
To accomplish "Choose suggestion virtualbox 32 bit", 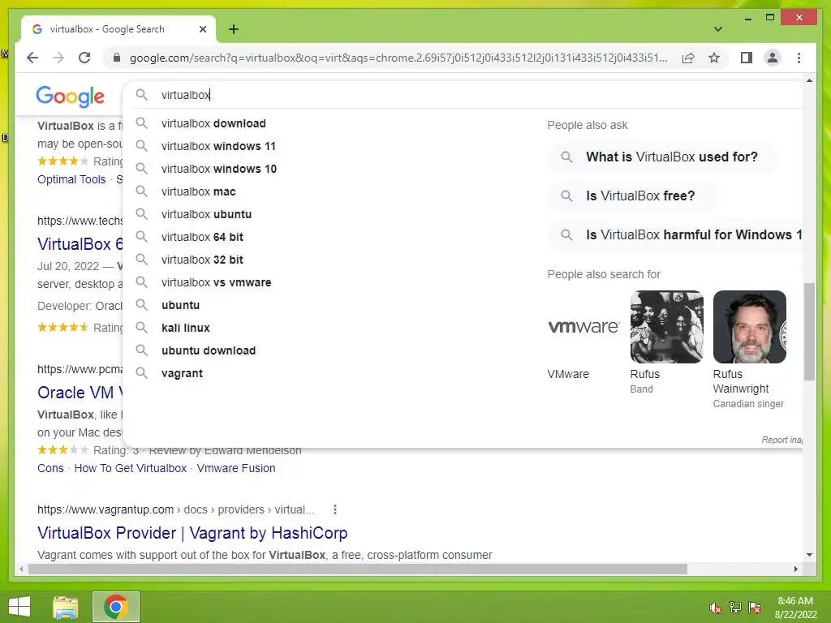I will [202, 260].
